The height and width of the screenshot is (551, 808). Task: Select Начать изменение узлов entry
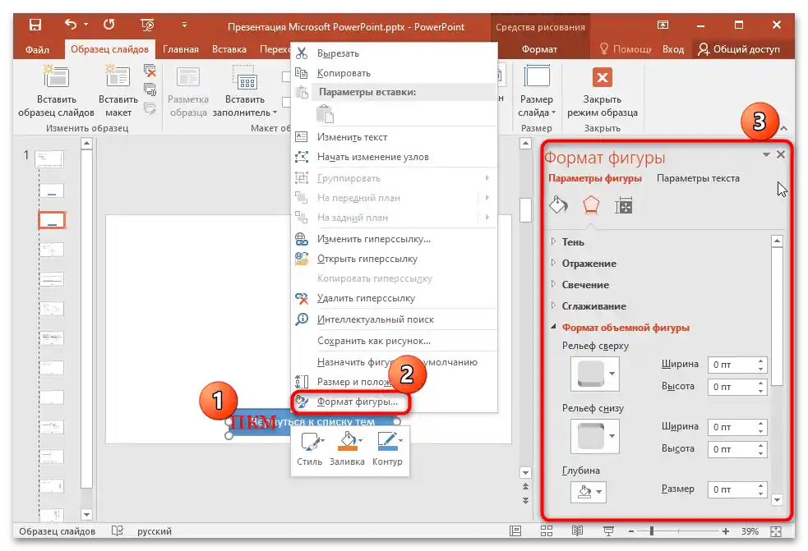coord(395,157)
